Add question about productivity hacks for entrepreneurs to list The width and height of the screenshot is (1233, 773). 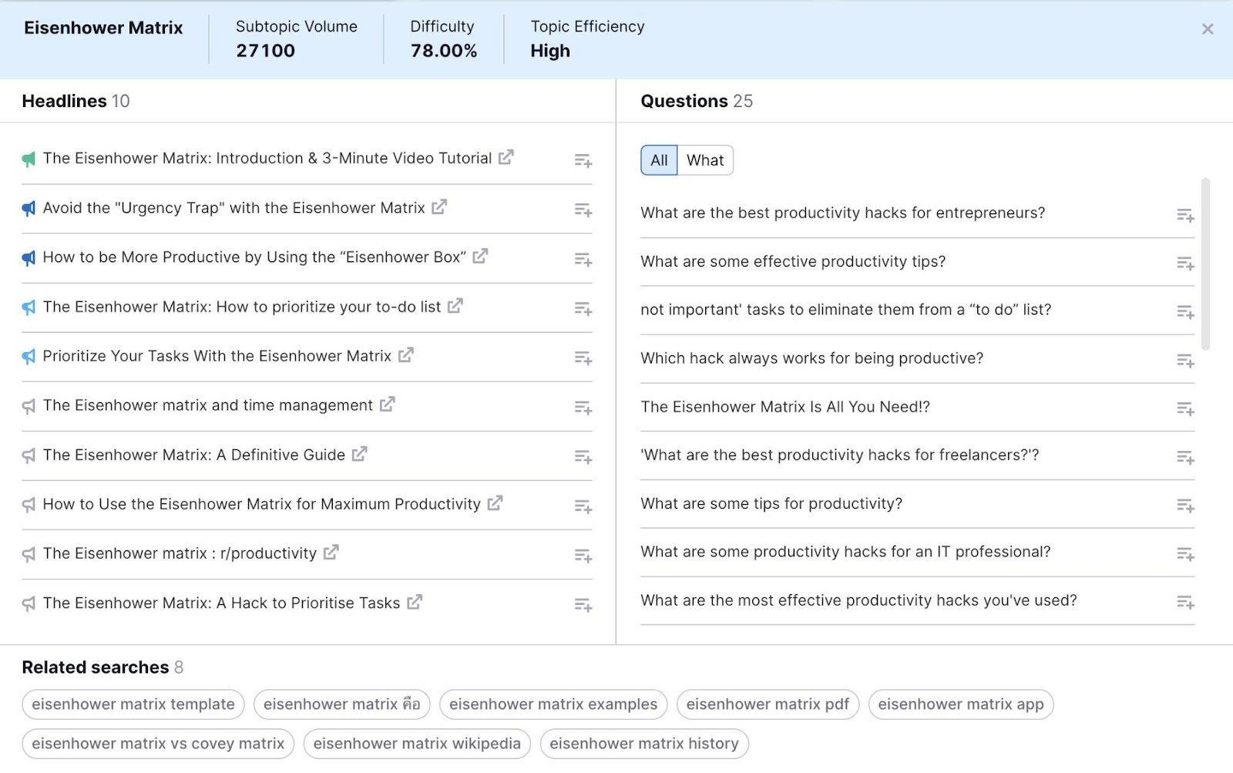pos(1185,214)
